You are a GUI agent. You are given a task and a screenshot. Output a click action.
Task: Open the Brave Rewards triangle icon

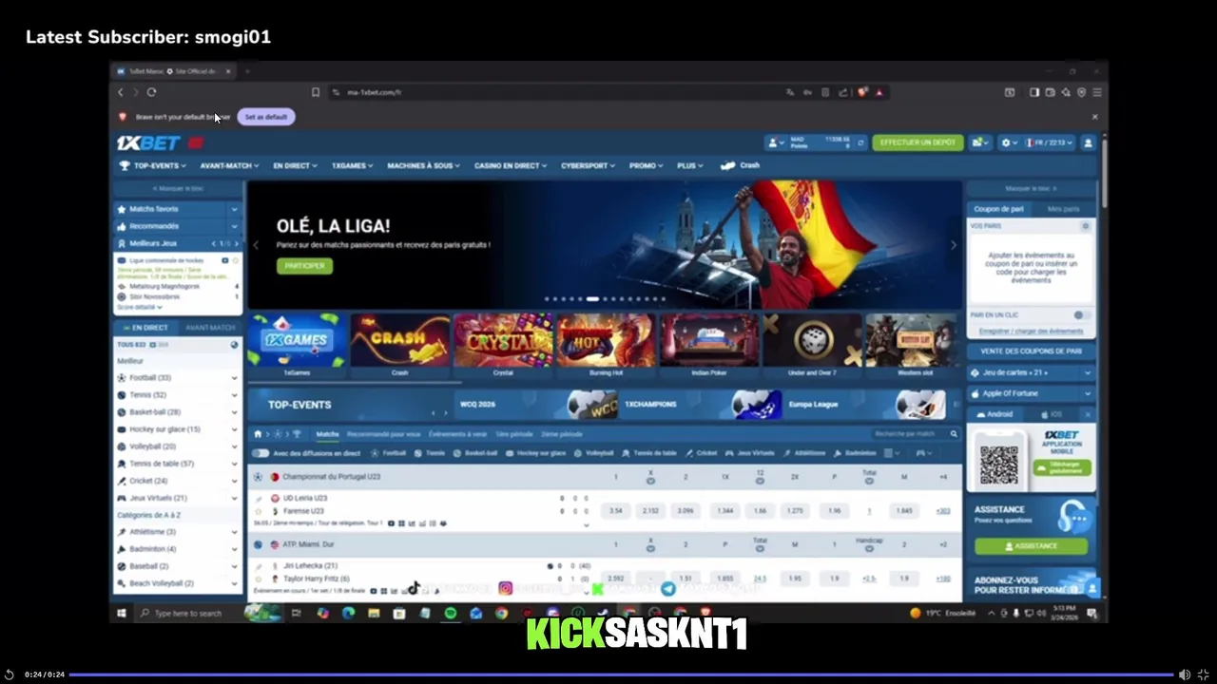click(879, 92)
